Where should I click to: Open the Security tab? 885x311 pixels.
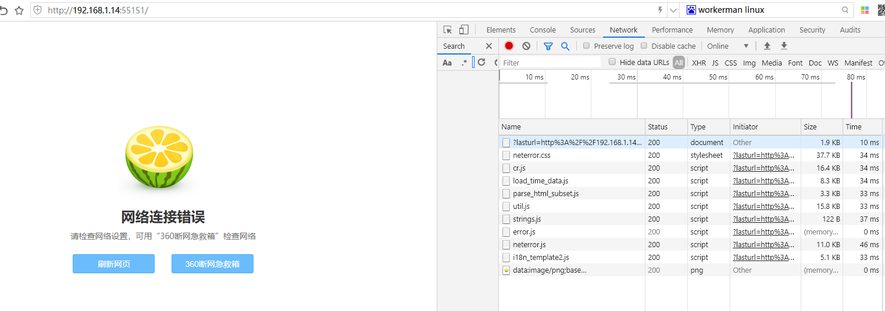click(x=812, y=30)
